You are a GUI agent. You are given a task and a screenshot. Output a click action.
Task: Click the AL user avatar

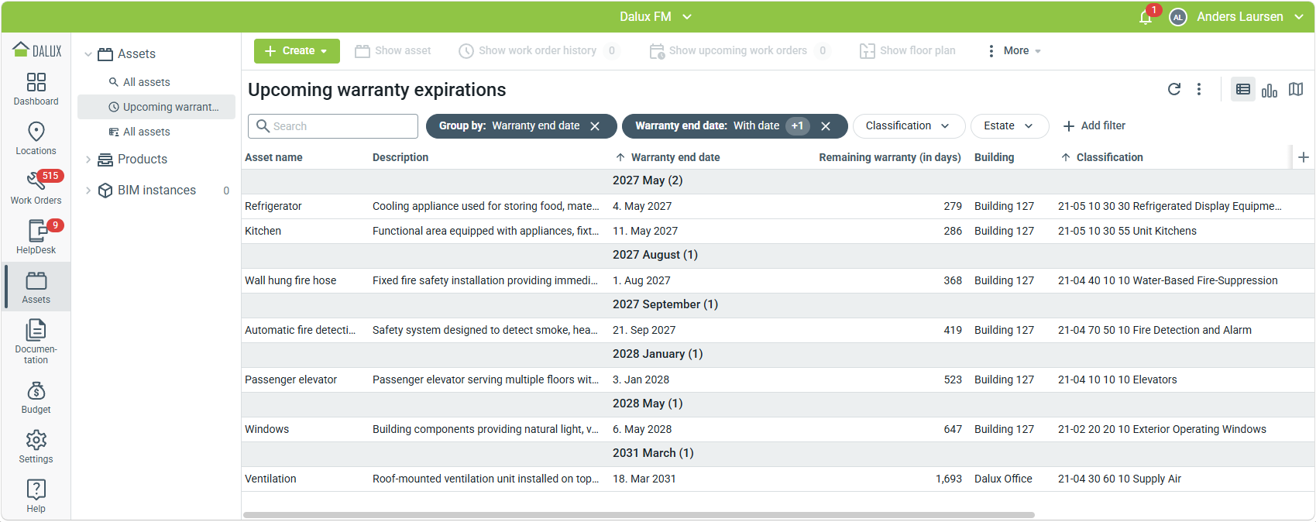click(1177, 17)
